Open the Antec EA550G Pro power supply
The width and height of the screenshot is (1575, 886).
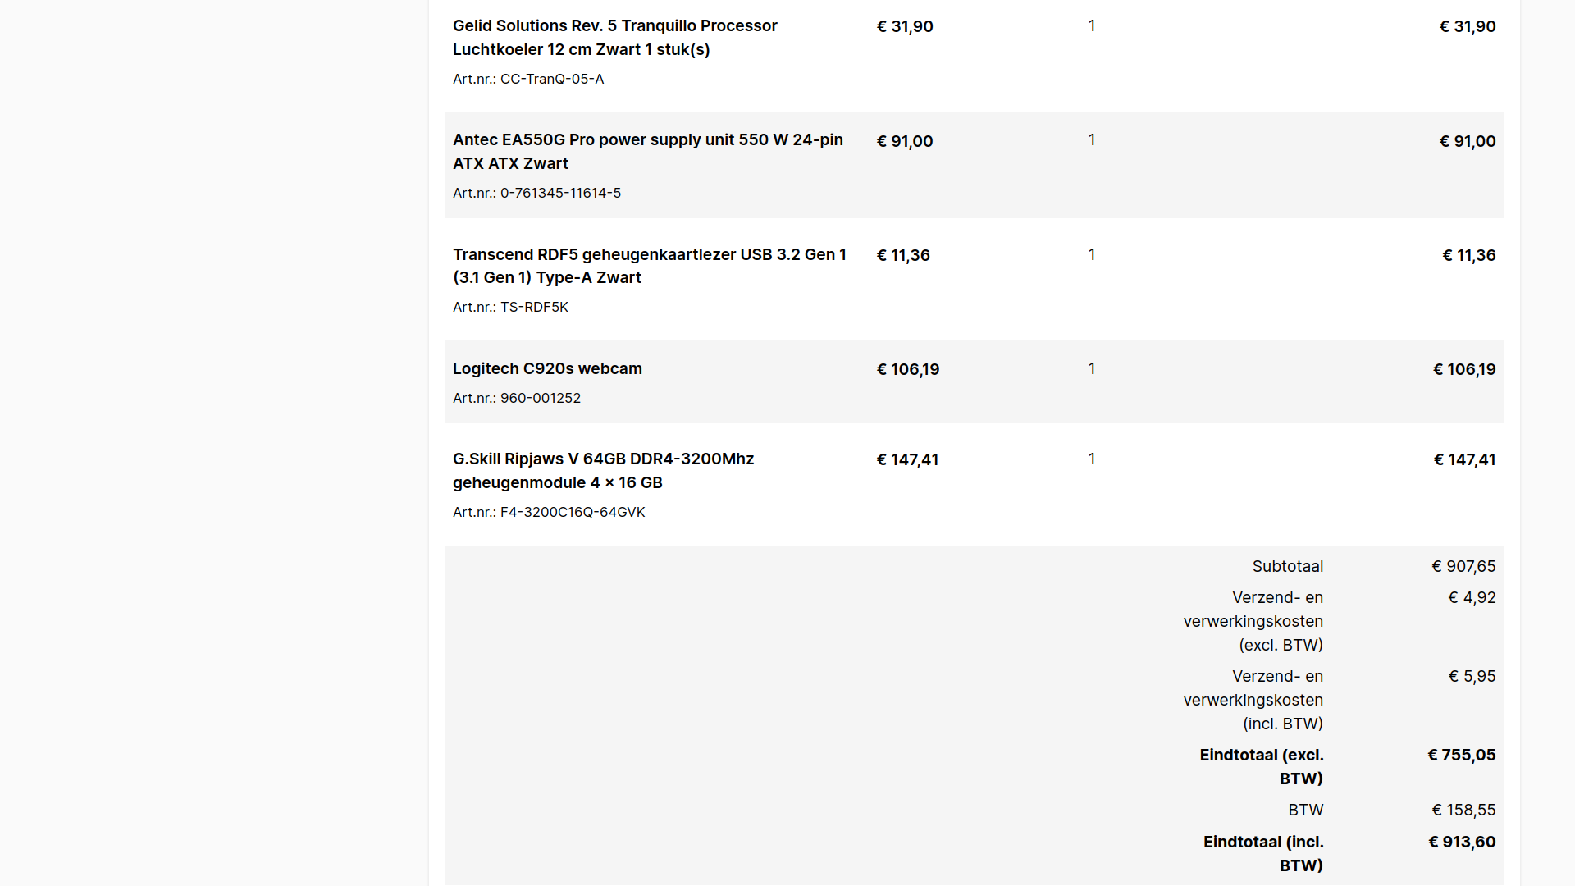coord(647,152)
